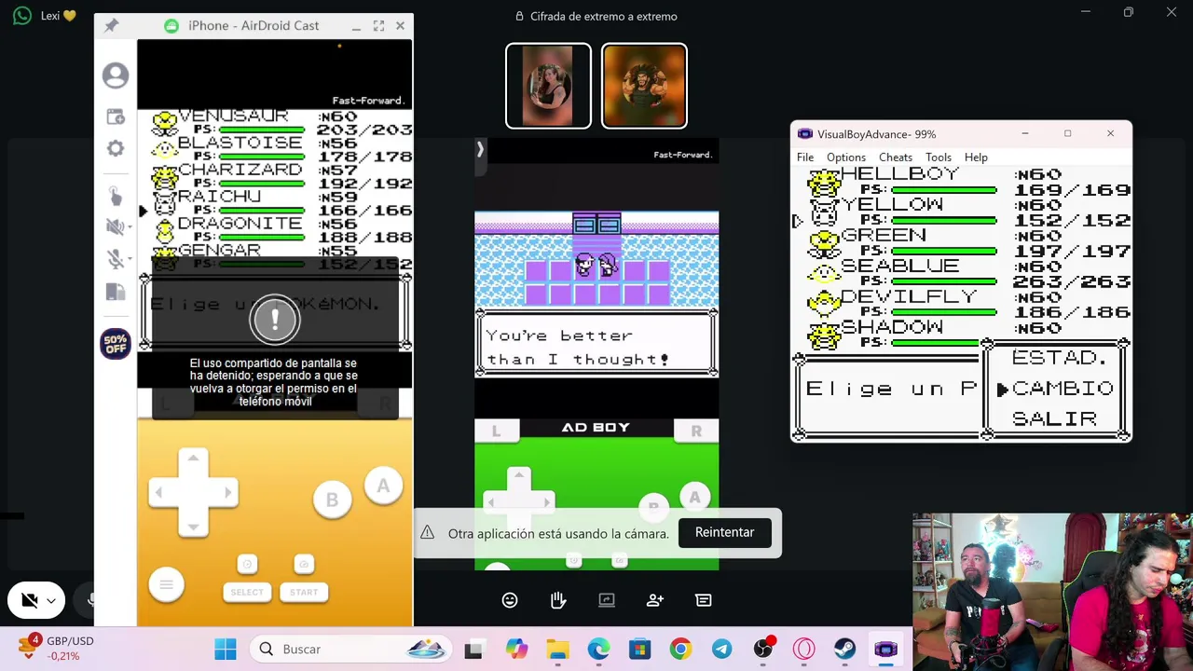
Task: Click SALIR option in VisualBoyAdvance game
Action: point(1054,419)
